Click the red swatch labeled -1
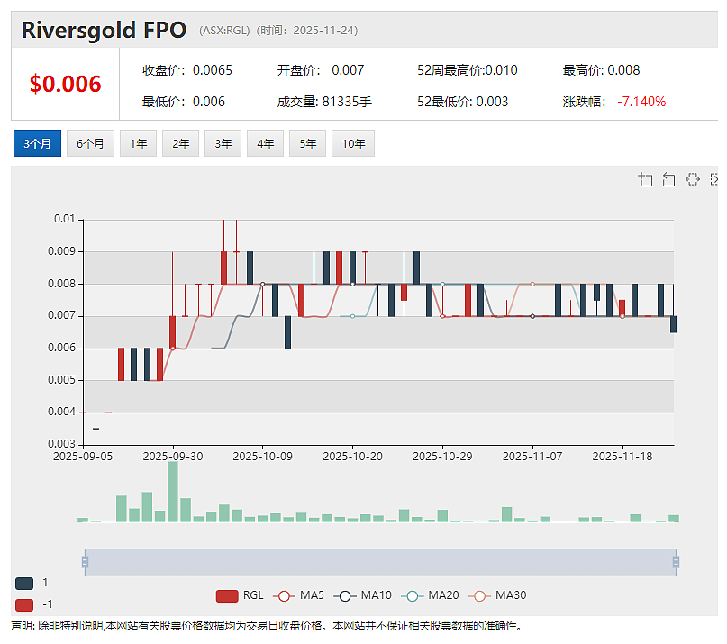 24,605
